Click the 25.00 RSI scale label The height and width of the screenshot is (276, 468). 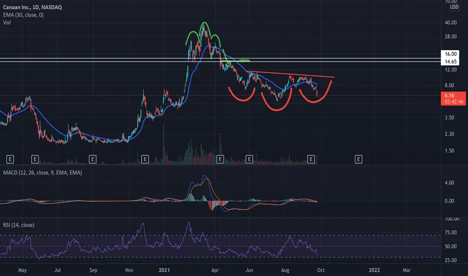pos(451,260)
